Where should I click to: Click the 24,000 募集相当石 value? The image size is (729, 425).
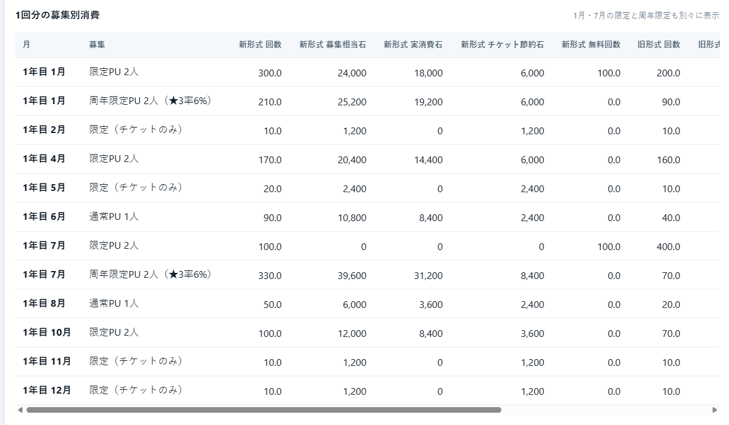(352, 73)
